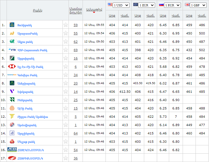Click the Ameriabank green logo icon
The image size is (209, 162).
click(12, 83)
